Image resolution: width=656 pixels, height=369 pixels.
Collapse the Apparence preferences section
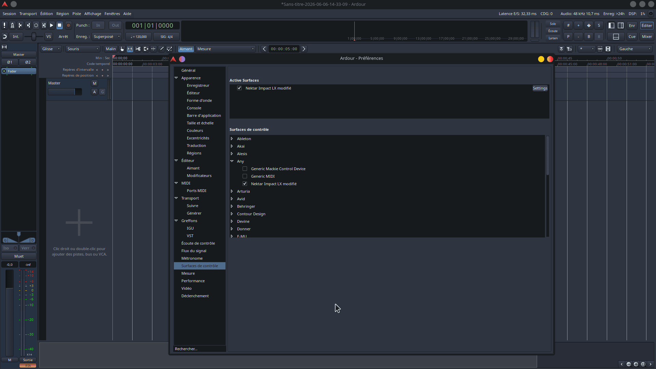pos(176,78)
